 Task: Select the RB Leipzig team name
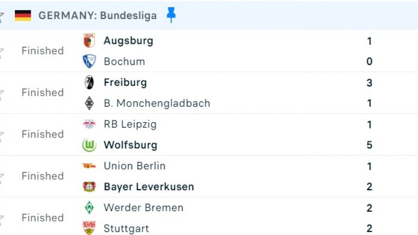pos(130,124)
